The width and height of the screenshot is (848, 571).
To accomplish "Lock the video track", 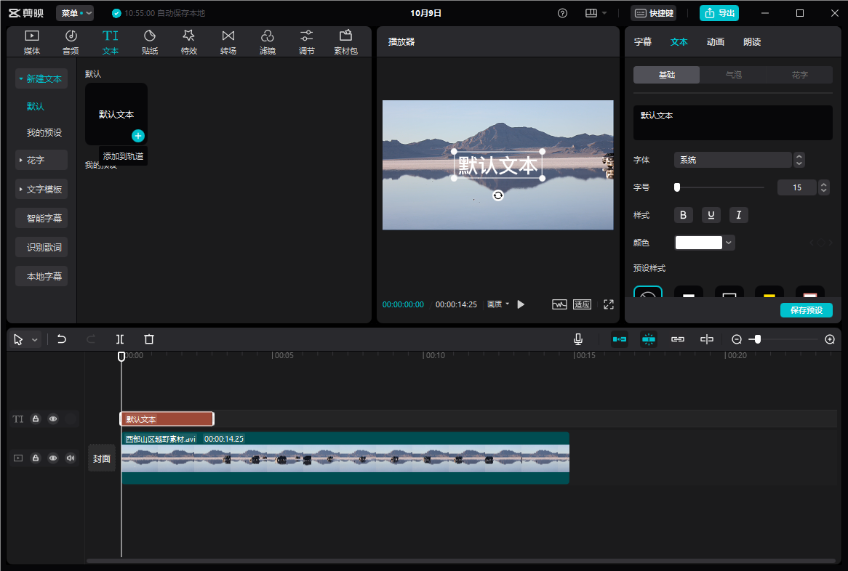I will point(36,458).
